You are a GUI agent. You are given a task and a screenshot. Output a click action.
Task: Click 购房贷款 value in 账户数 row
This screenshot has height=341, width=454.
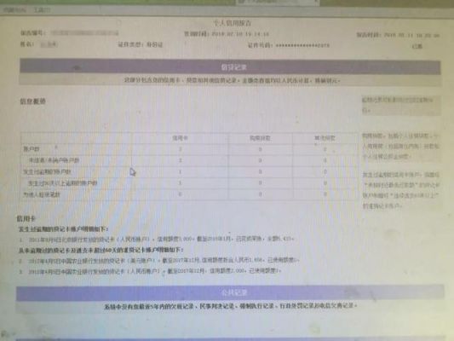(260, 149)
